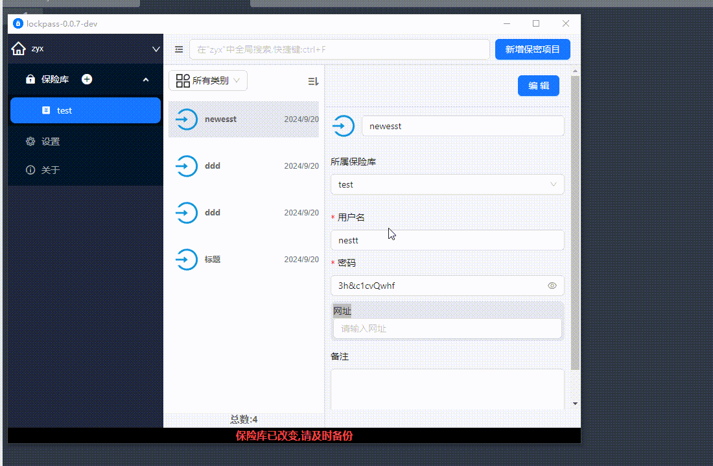713x466 pixels.
Task: Click the sort order icon above list
Action: (x=313, y=81)
